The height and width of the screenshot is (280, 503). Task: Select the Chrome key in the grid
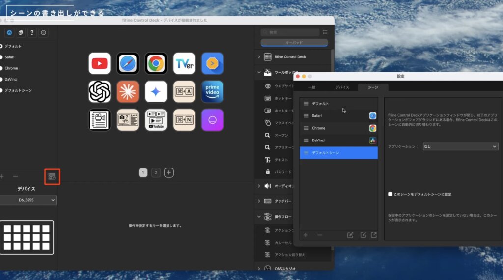pos(156,63)
